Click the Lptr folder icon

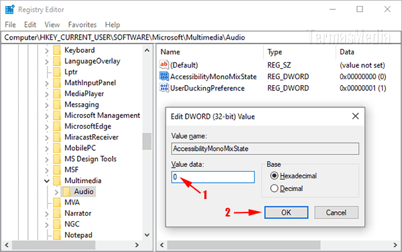(x=57, y=72)
